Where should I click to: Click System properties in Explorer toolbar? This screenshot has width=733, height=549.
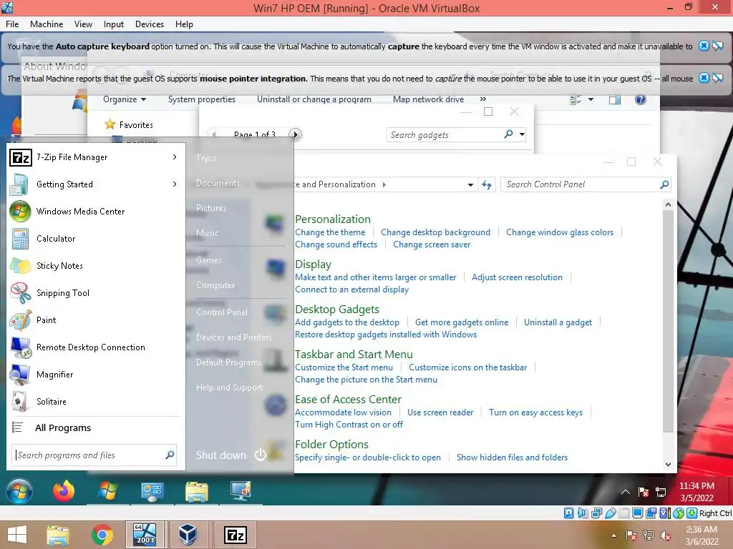tap(201, 99)
